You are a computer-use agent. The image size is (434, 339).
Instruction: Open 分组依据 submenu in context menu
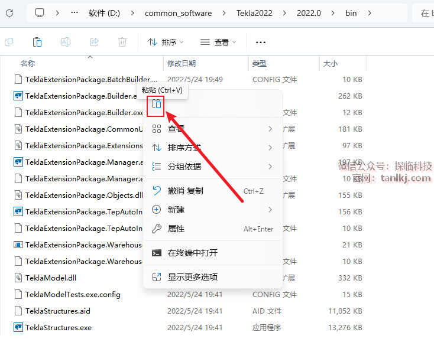pyautogui.click(x=213, y=167)
